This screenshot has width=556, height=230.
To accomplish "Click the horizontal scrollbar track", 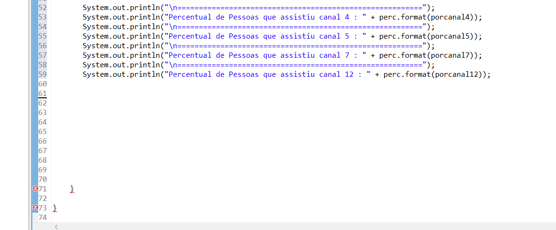I will click(306, 227).
